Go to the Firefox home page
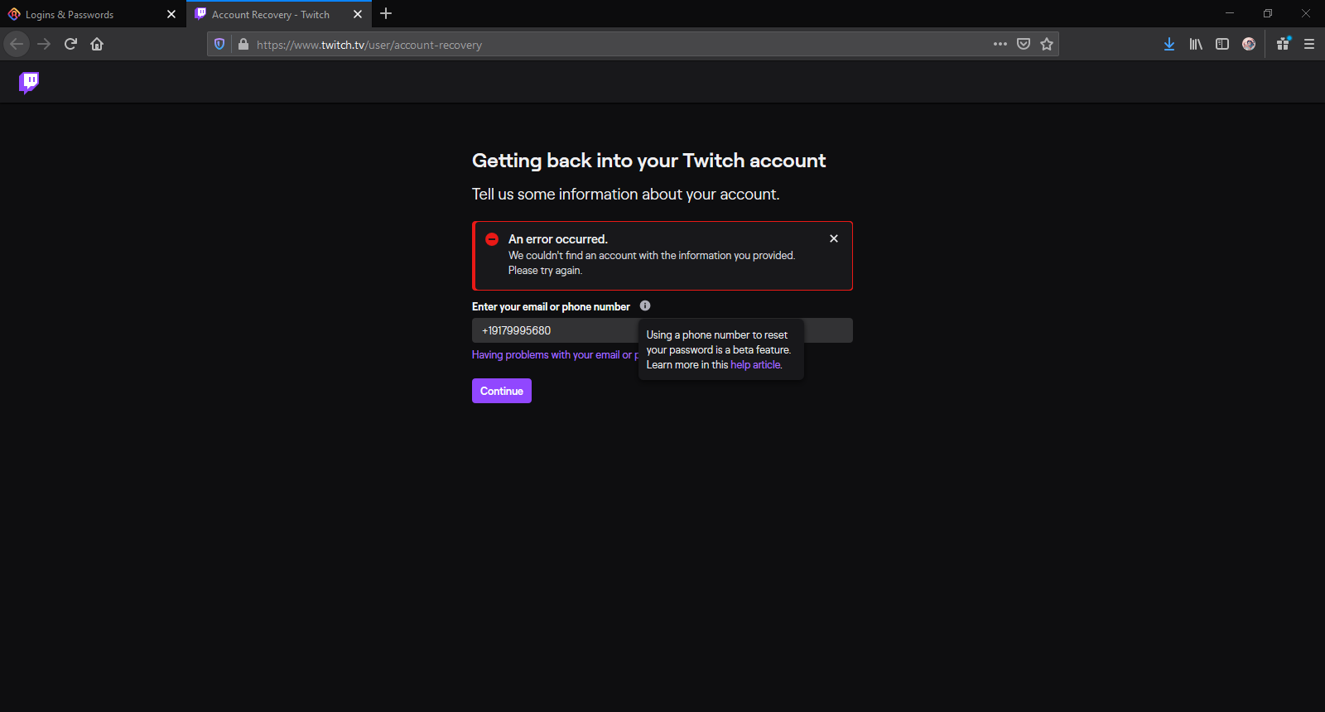The height and width of the screenshot is (712, 1325). [x=97, y=44]
